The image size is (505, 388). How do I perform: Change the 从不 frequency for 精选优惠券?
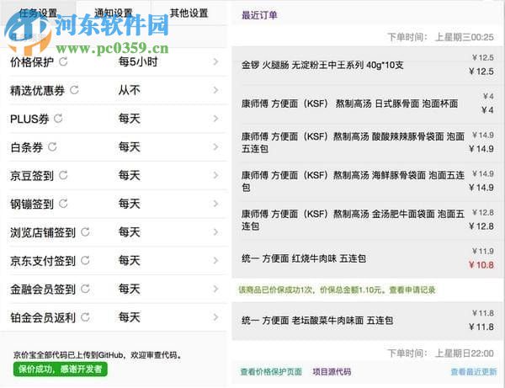click(x=129, y=90)
